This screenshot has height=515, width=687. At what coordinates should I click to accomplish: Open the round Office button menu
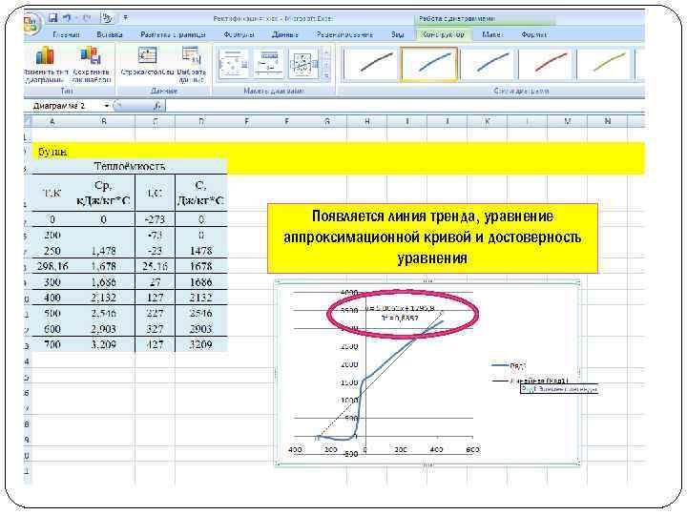point(31,23)
